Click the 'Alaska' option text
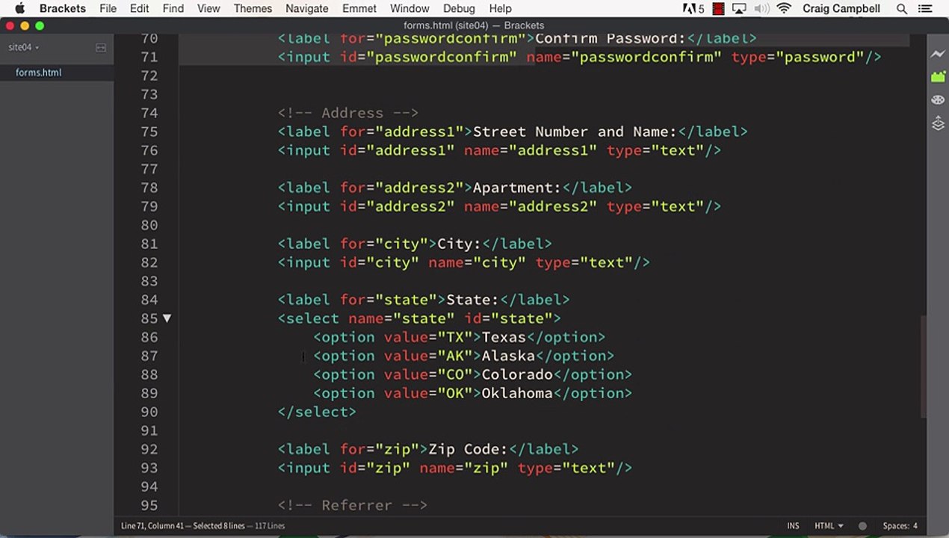Screen dimensions: 949x538 [508, 356]
